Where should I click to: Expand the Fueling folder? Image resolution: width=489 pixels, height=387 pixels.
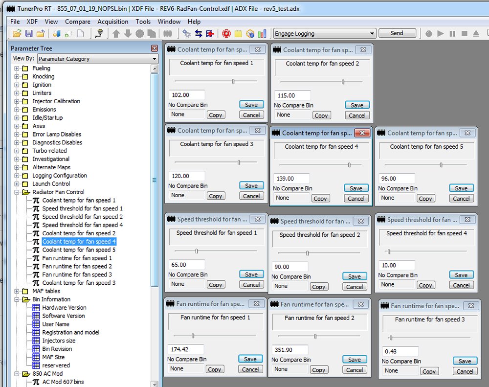click(x=17, y=68)
